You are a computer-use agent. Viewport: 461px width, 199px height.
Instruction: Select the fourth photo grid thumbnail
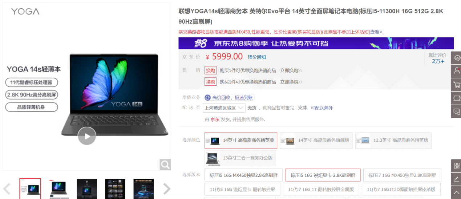coord(115,189)
